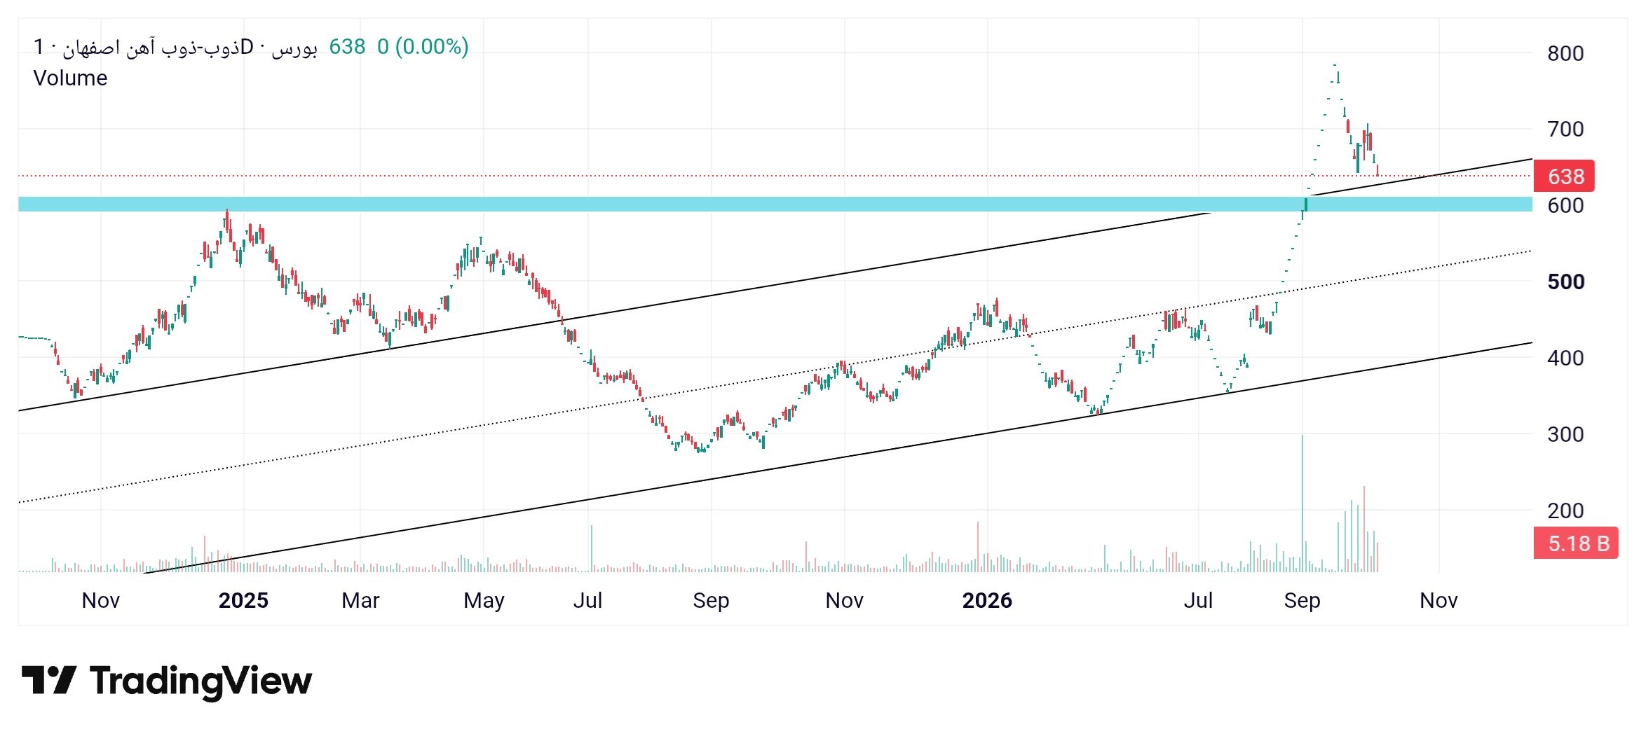Click the 400 price axis label
The height and width of the screenshot is (736, 1646).
1565,358
